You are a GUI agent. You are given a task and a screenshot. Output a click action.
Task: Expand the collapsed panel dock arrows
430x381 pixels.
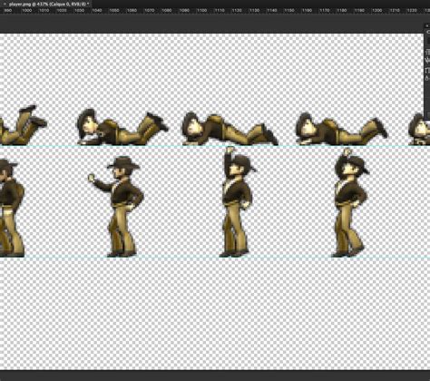click(427, 26)
